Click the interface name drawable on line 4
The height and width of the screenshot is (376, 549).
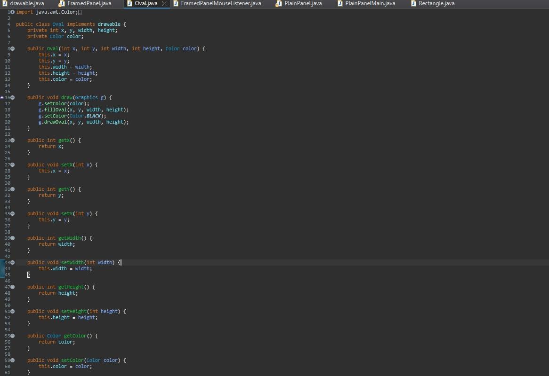pos(109,24)
